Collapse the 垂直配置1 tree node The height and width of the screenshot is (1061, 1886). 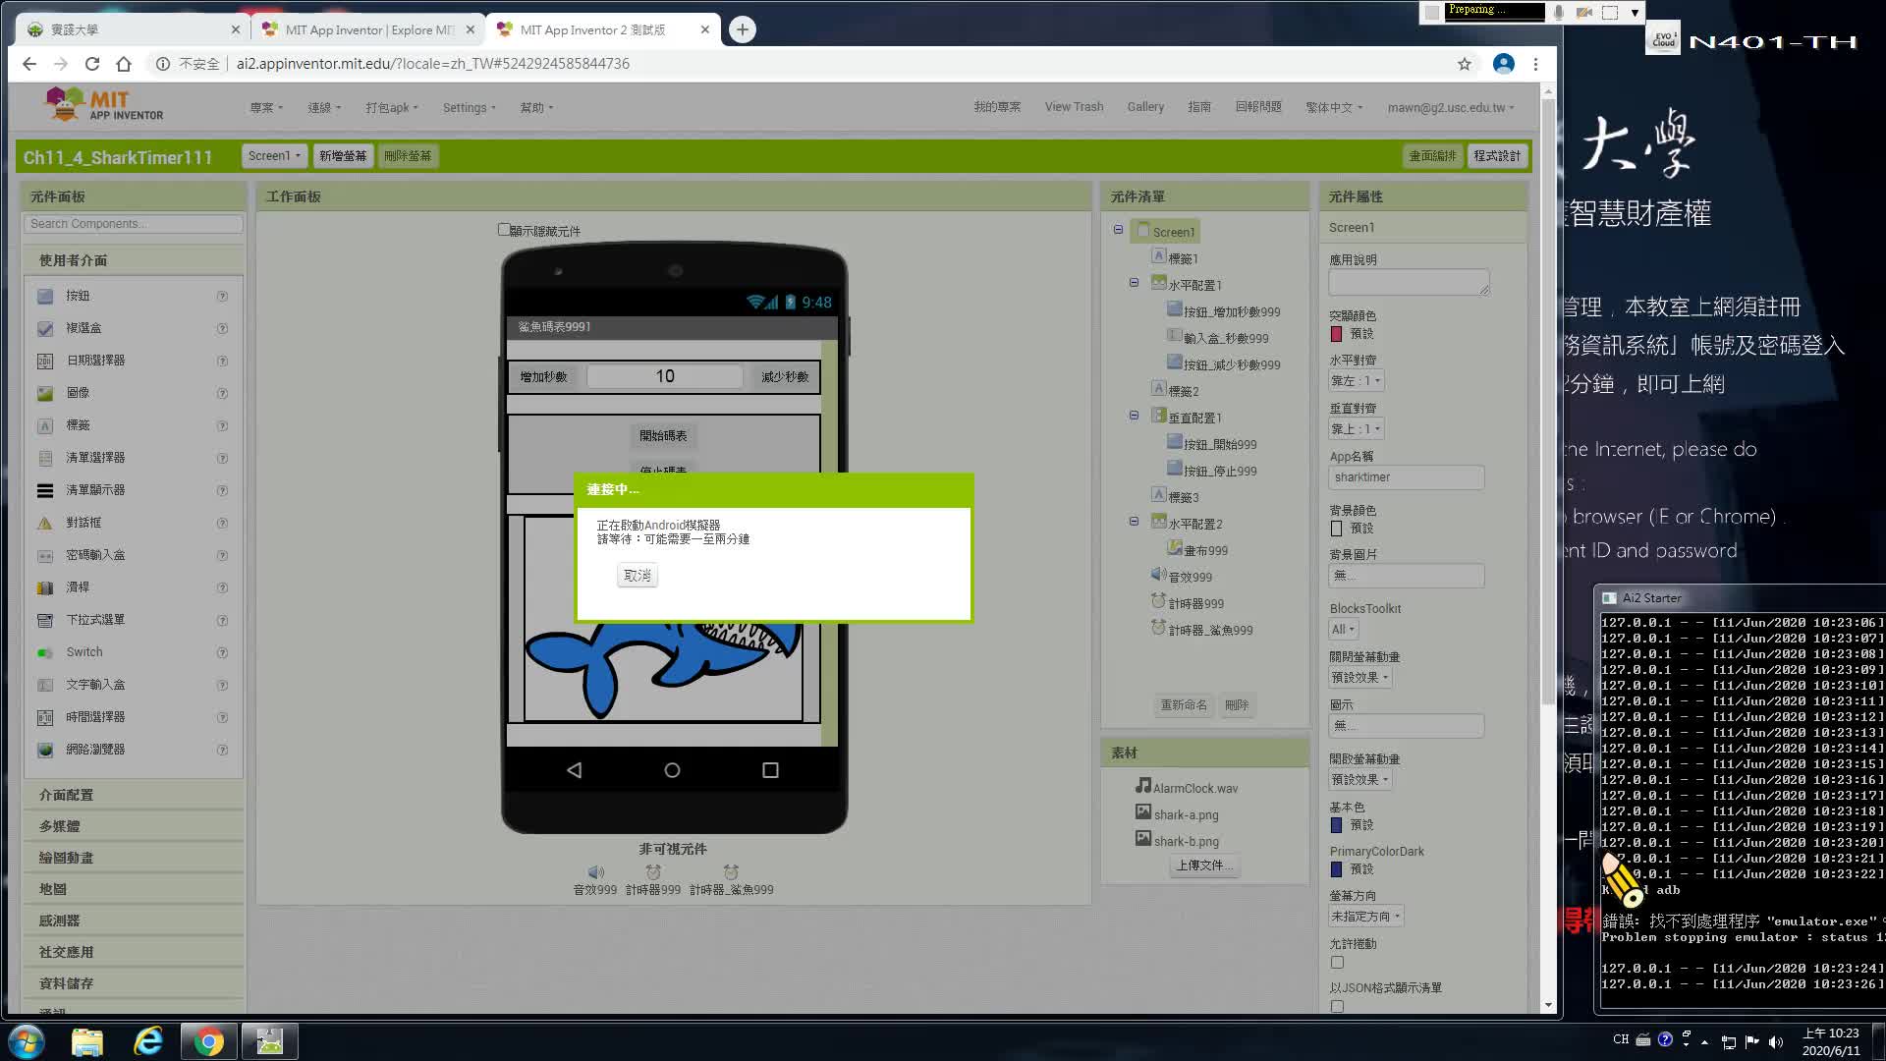tap(1134, 416)
